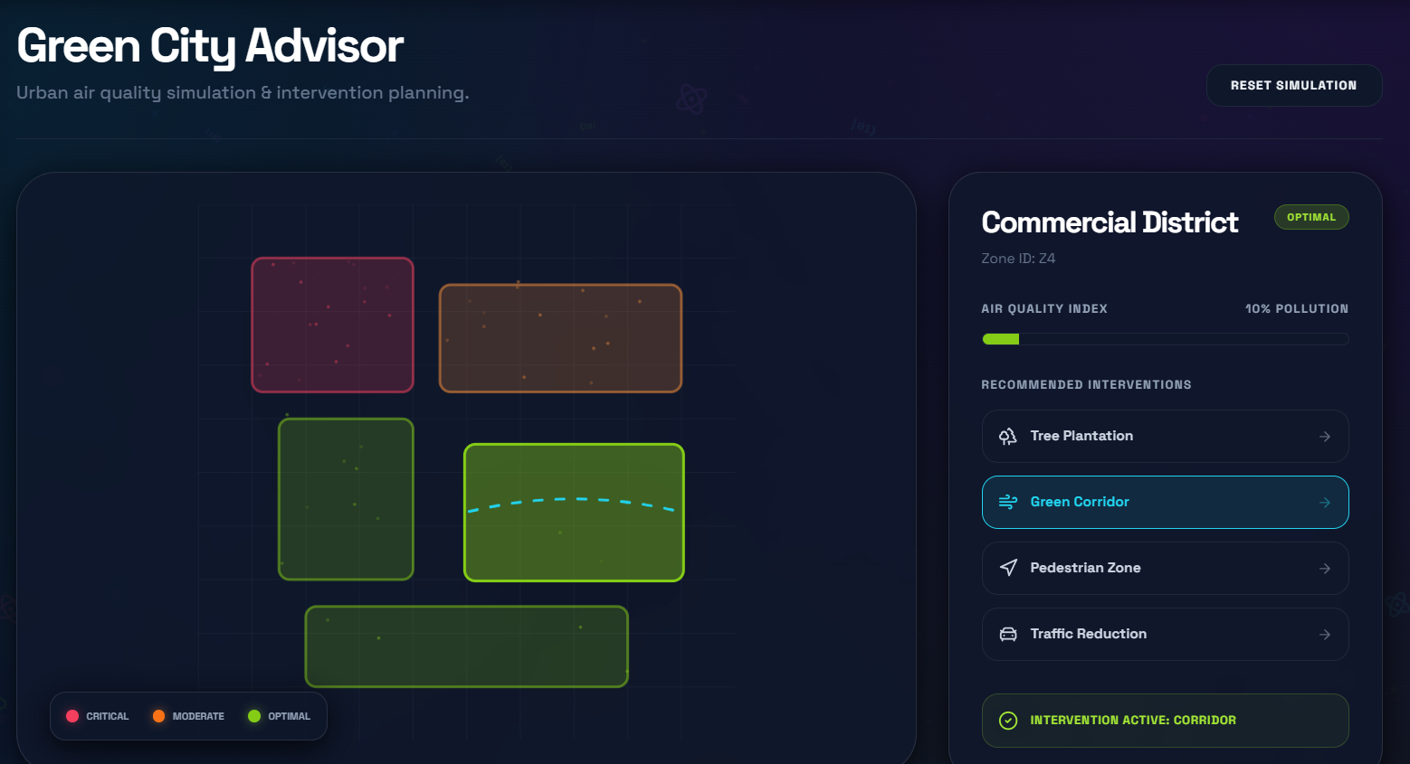Click the Air Quality Index progress bar
The width and height of the screenshot is (1410, 764).
(1165, 339)
